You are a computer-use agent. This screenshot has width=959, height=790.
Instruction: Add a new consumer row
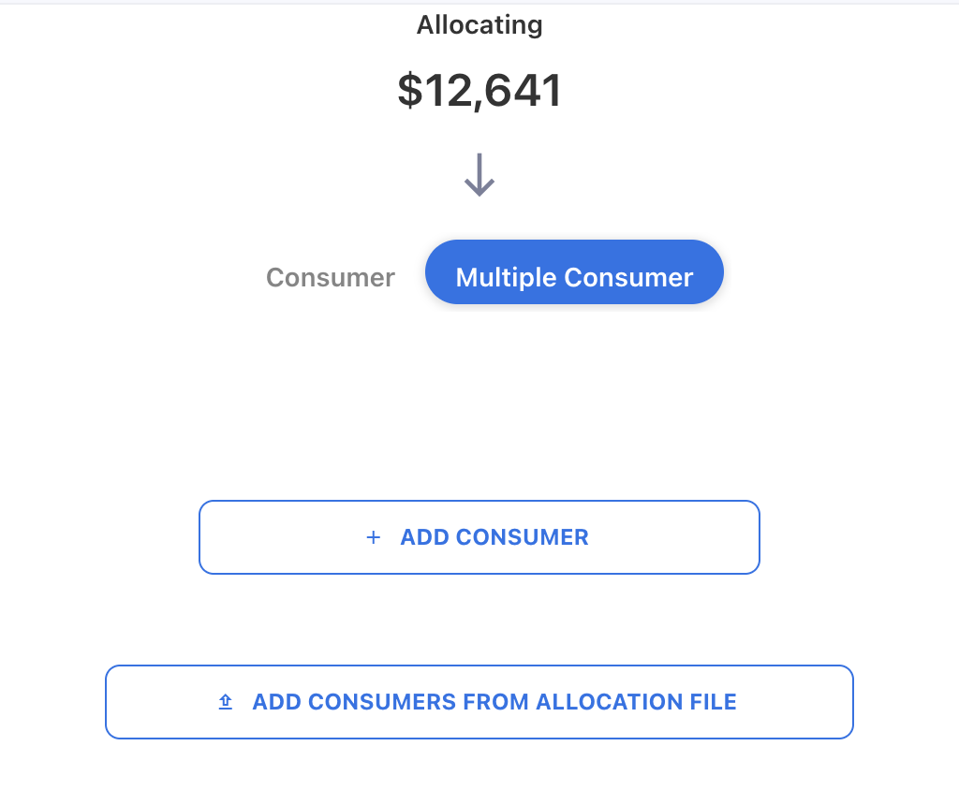479,537
